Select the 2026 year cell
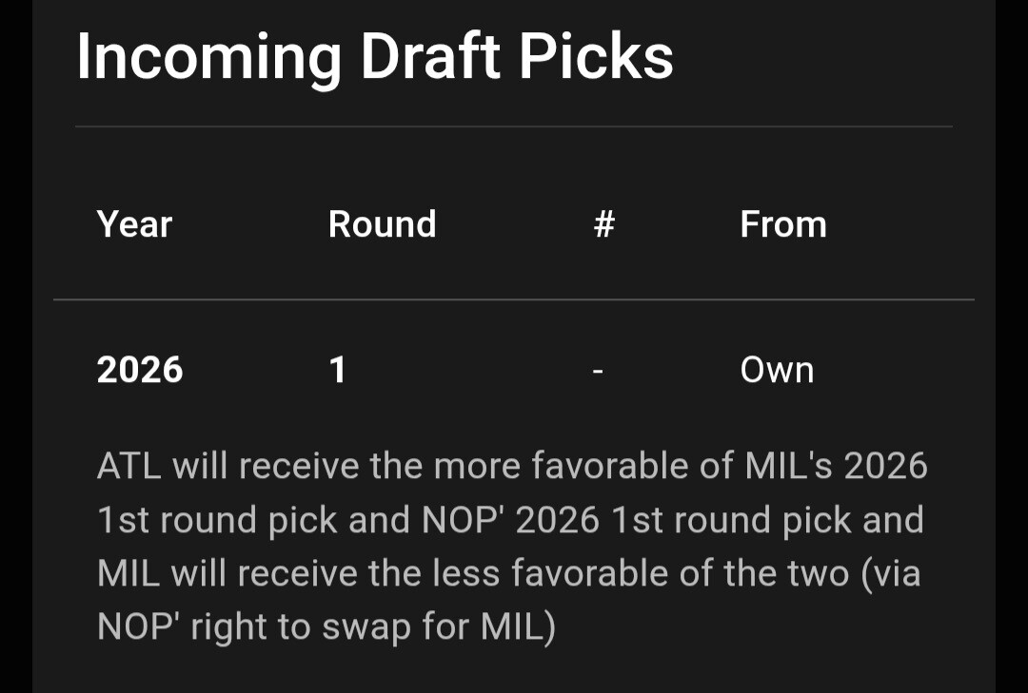 (x=140, y=370)
